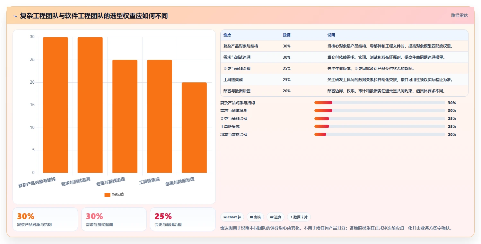Click the 变更与基线治理 progress bar
This screenshot has width=481, height=244.
click(x=380, y=119)
